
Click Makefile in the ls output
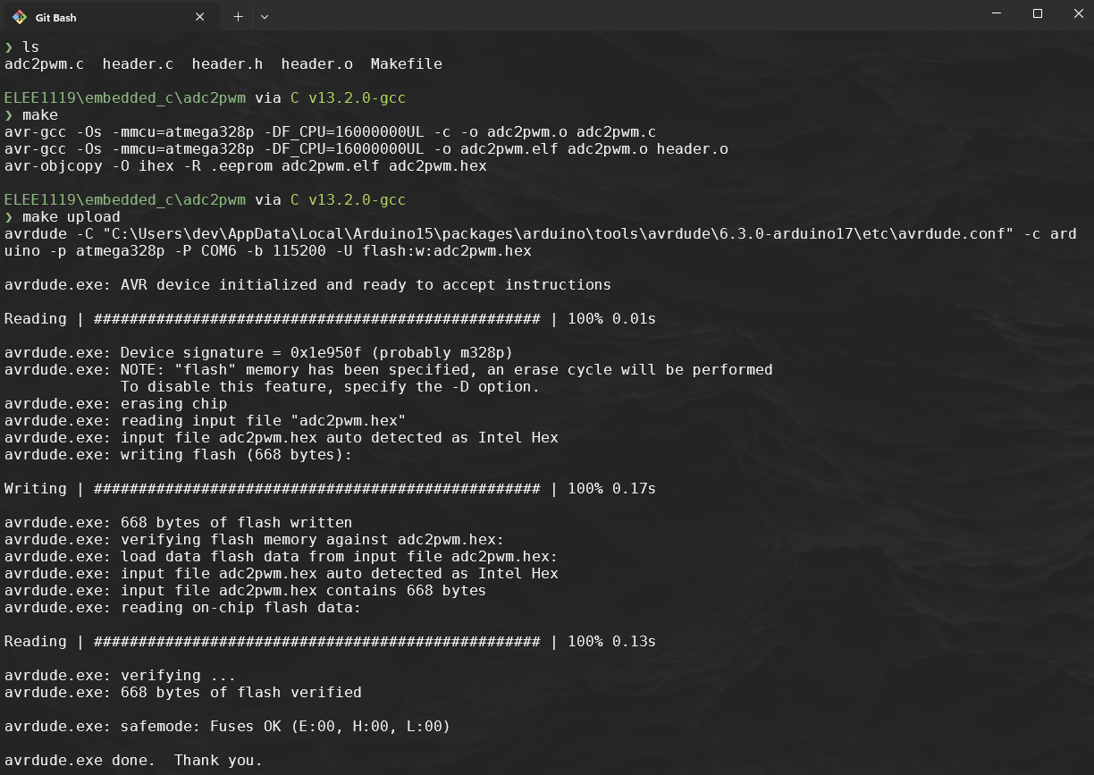(407, 64)
